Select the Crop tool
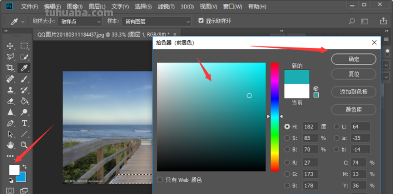 tap(10, 68)
